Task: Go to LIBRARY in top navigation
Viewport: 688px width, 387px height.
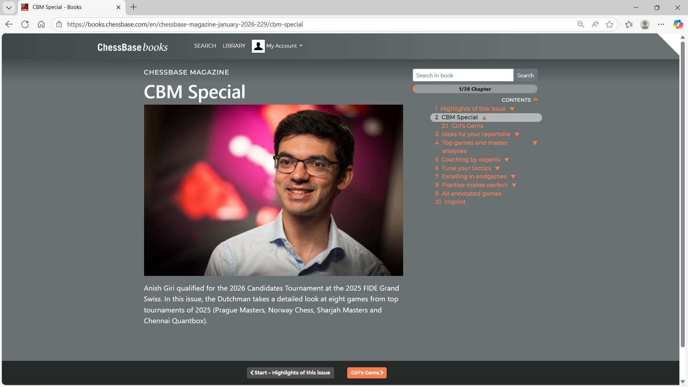Action: tap(234, 46)
